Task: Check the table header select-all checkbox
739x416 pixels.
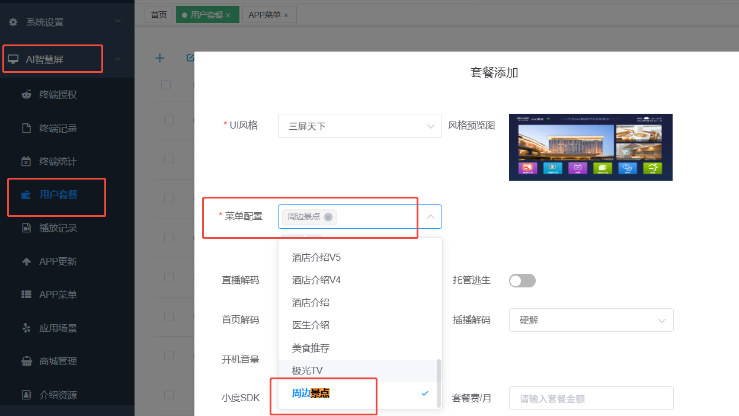Action: pyautogui.click(x=166, y=85)
